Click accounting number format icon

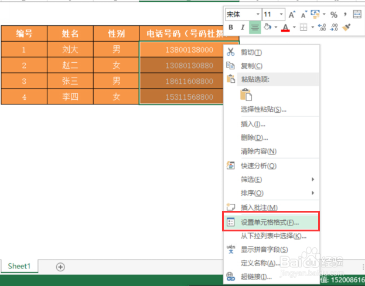pyautogui.click(x=315, y=14)
